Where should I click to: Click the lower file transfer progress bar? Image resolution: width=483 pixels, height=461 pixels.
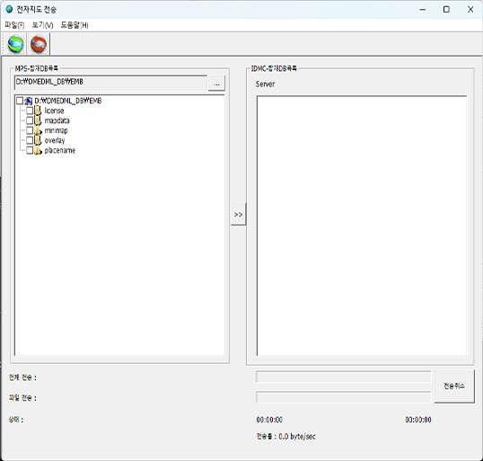[x=344, y=397]
